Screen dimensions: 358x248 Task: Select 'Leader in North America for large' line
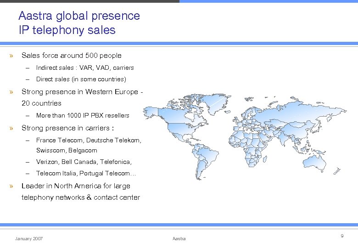76,186
